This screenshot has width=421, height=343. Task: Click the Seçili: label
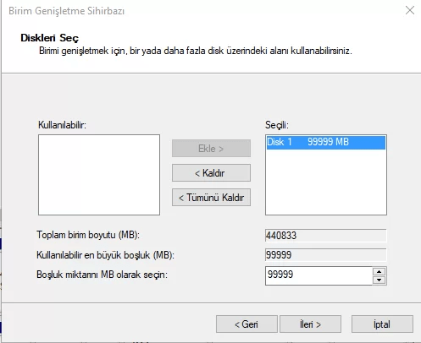tap(277, 125)
